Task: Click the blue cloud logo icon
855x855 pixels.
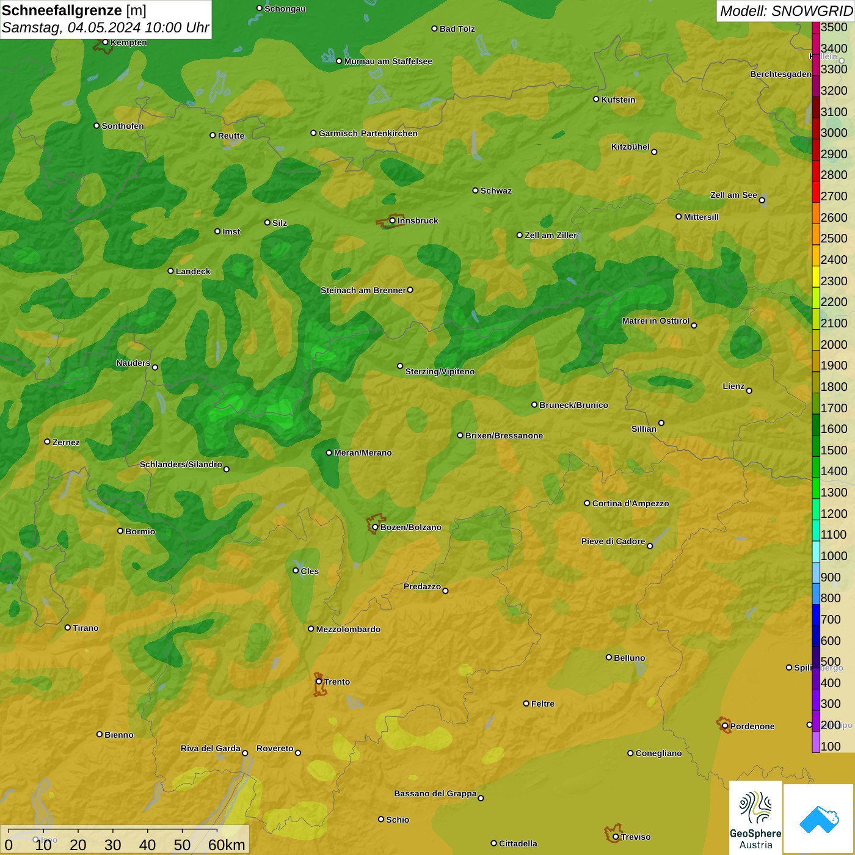Action: click(819, 818)
